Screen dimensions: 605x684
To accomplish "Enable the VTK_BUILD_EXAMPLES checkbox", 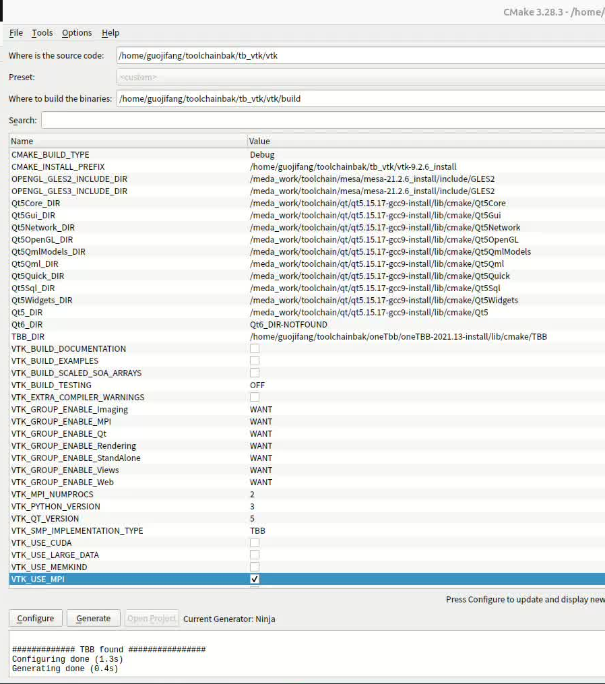I will tap(254, 361).
